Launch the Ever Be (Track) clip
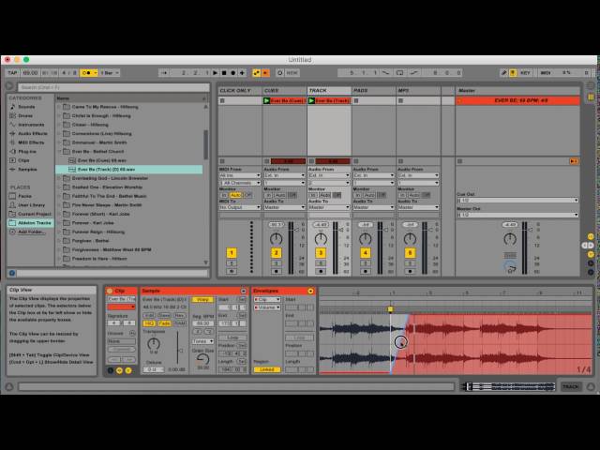The width and height of the screenshot is (600, 450). [x=311, y=100]
